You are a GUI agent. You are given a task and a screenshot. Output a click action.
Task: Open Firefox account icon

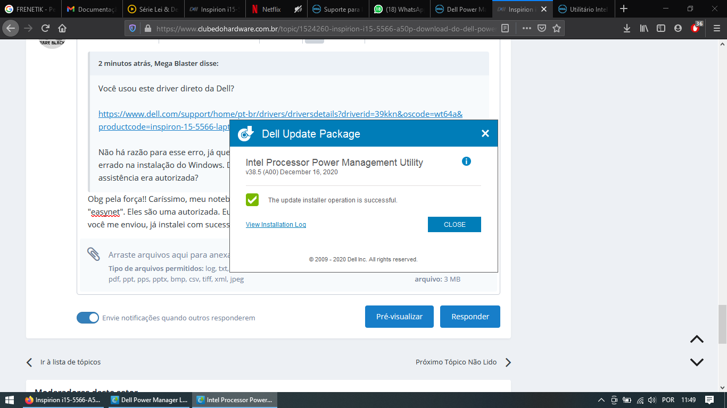point(678,28)
